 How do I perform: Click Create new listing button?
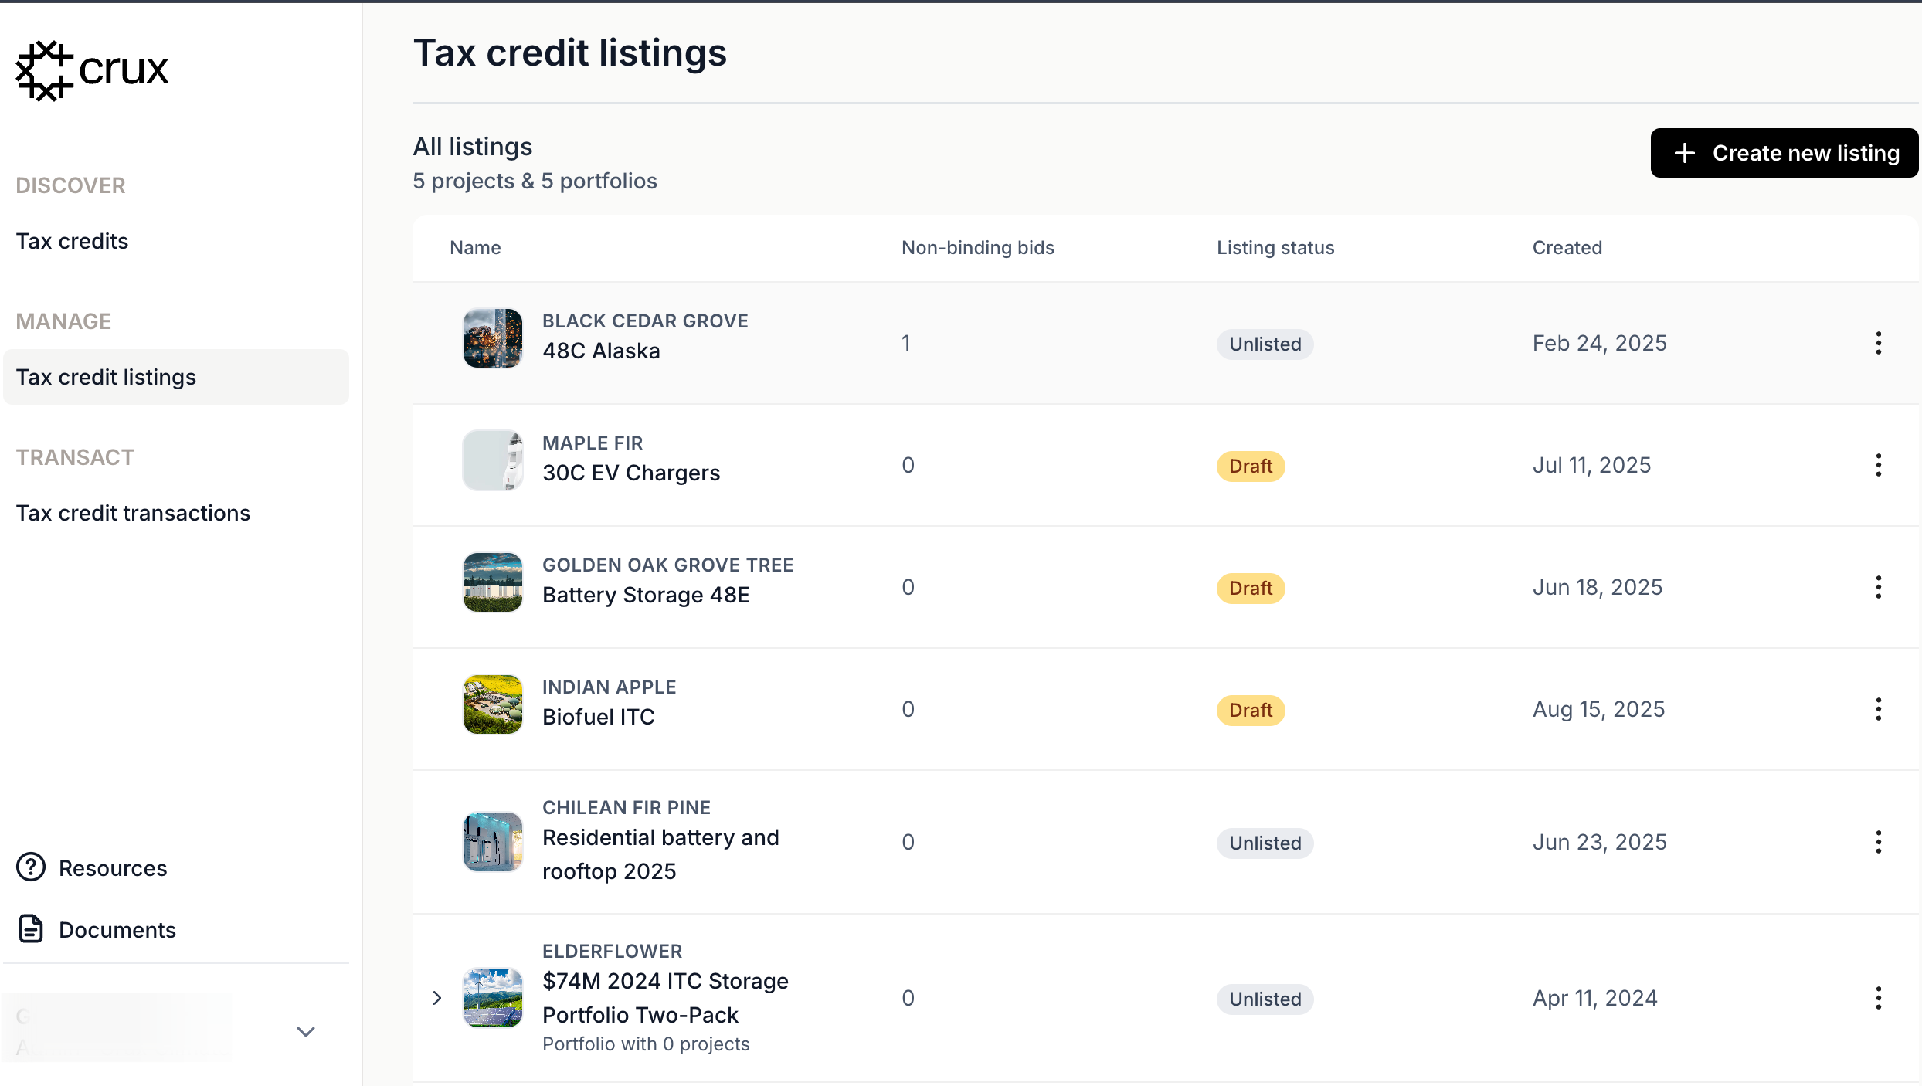[1784, 153]
